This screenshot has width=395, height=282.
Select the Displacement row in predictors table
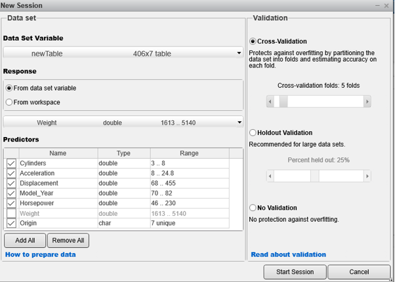[x=58, y=183]
